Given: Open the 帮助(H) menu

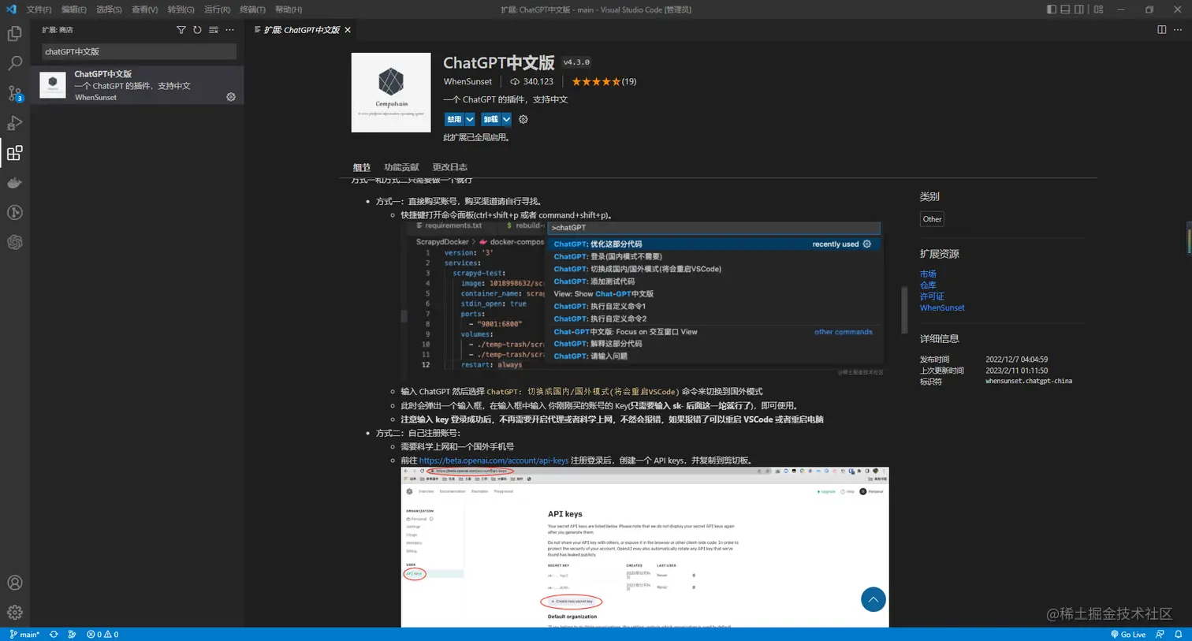Looking at the screenshot, I should pyautogui.click(x=289, y=9).
